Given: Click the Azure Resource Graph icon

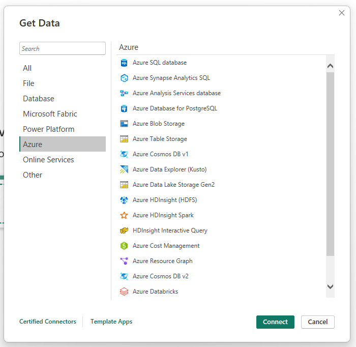Looking at the screenshot, I should point(124,261).
